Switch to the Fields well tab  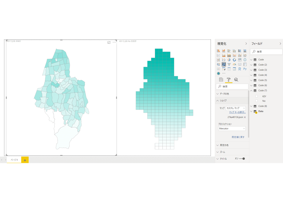point(221,80)
